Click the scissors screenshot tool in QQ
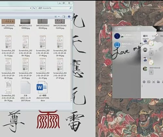The width and height of the screenshot is (163, 137). click(x=154, y=82)
